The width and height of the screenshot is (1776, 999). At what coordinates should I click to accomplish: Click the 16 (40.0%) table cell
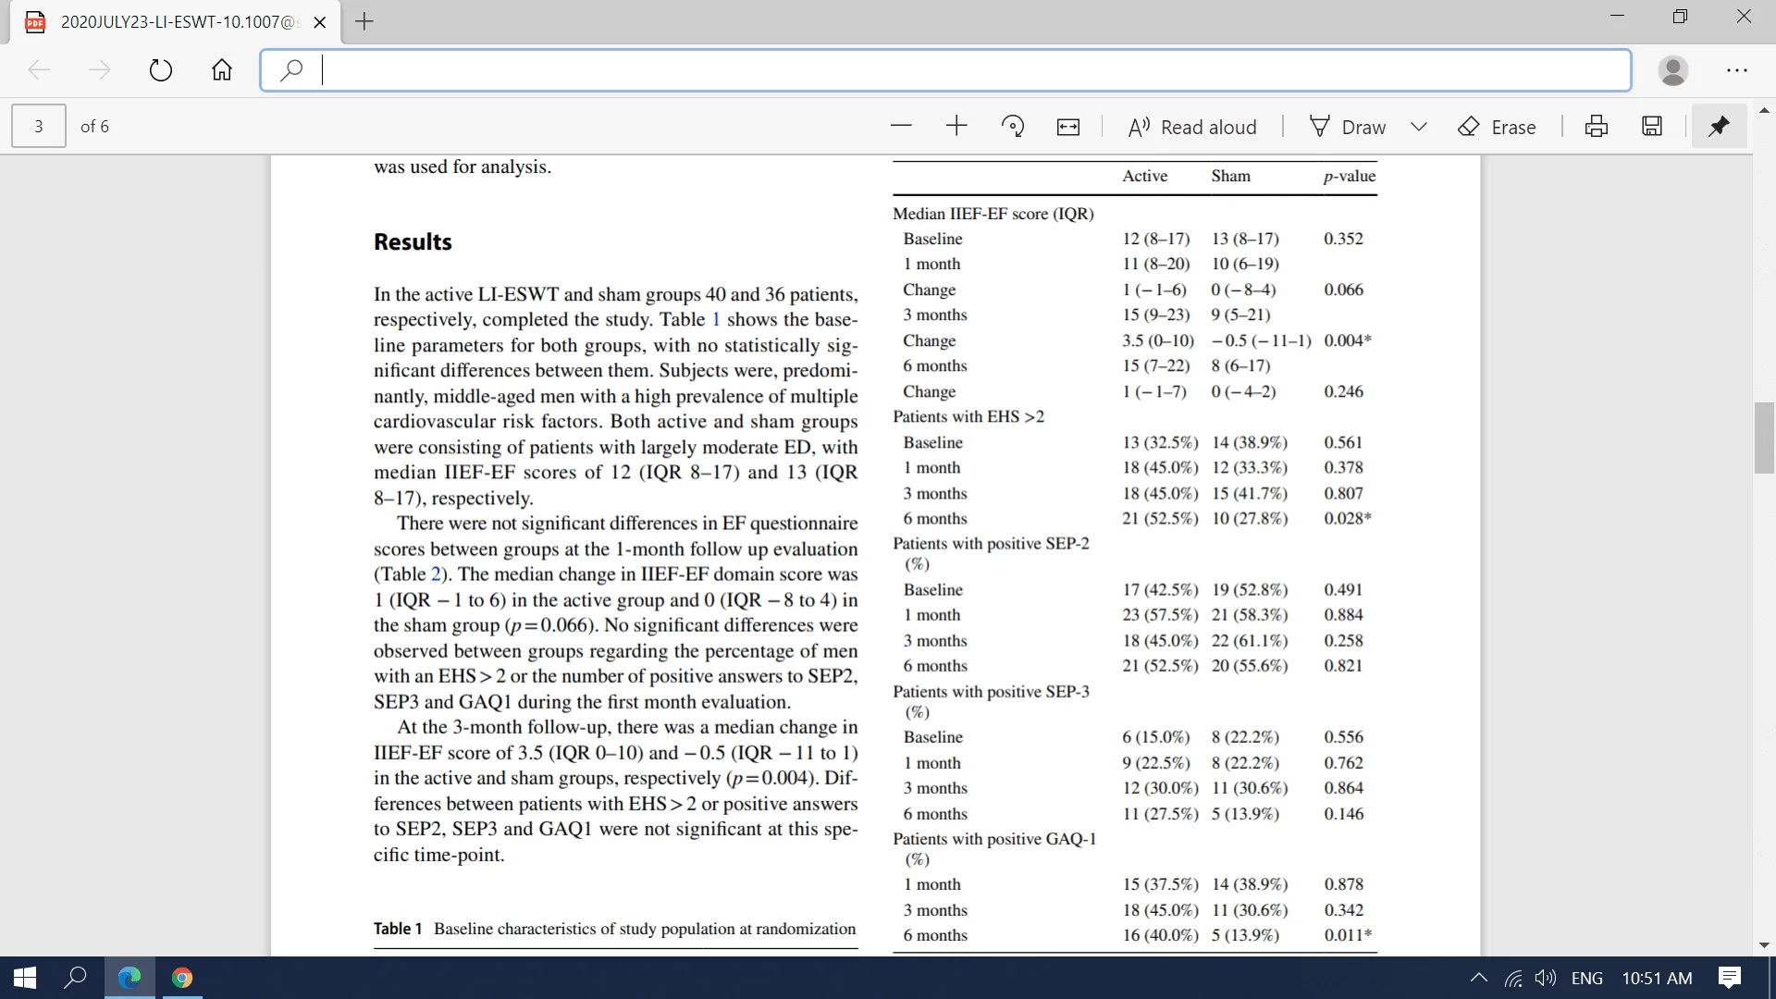[1160, 935]
